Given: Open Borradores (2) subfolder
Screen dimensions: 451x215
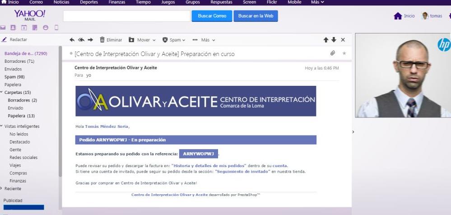Looking at the screenshot, I should 23,100.
